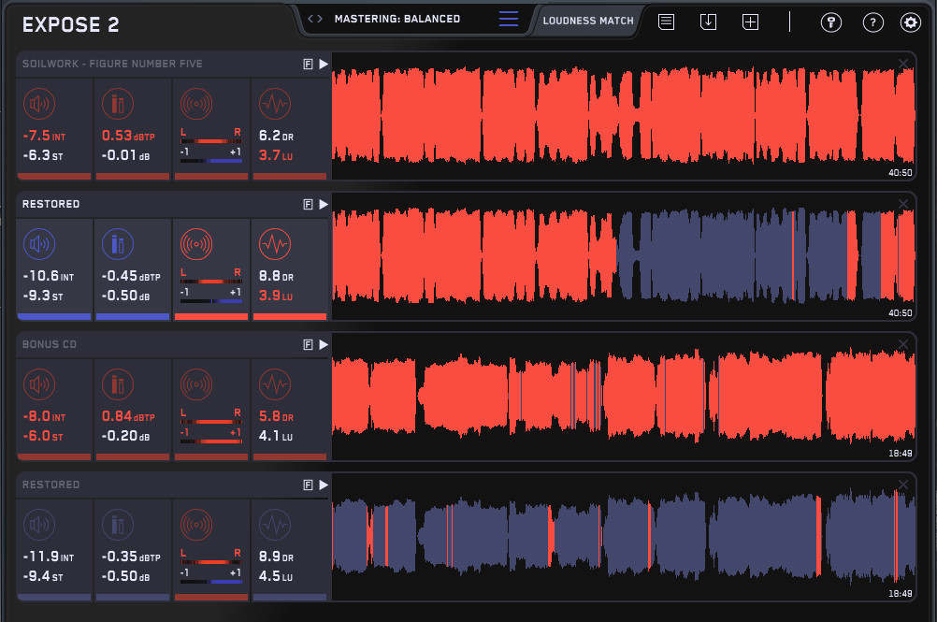The height and width of the screenshot is (622, 937).
Task: Open the settings gear in top bar
Action: 910,22
